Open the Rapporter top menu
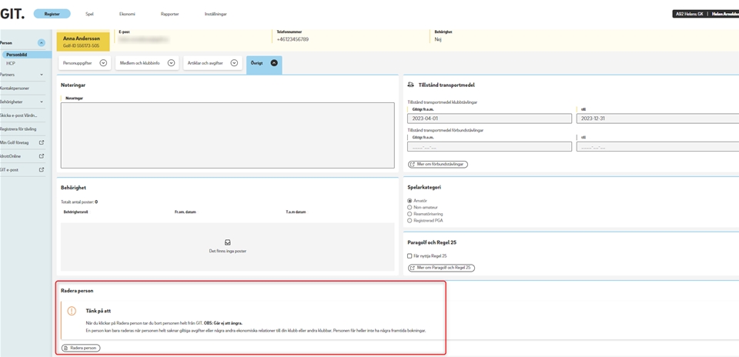 click(x=169, y=14)
